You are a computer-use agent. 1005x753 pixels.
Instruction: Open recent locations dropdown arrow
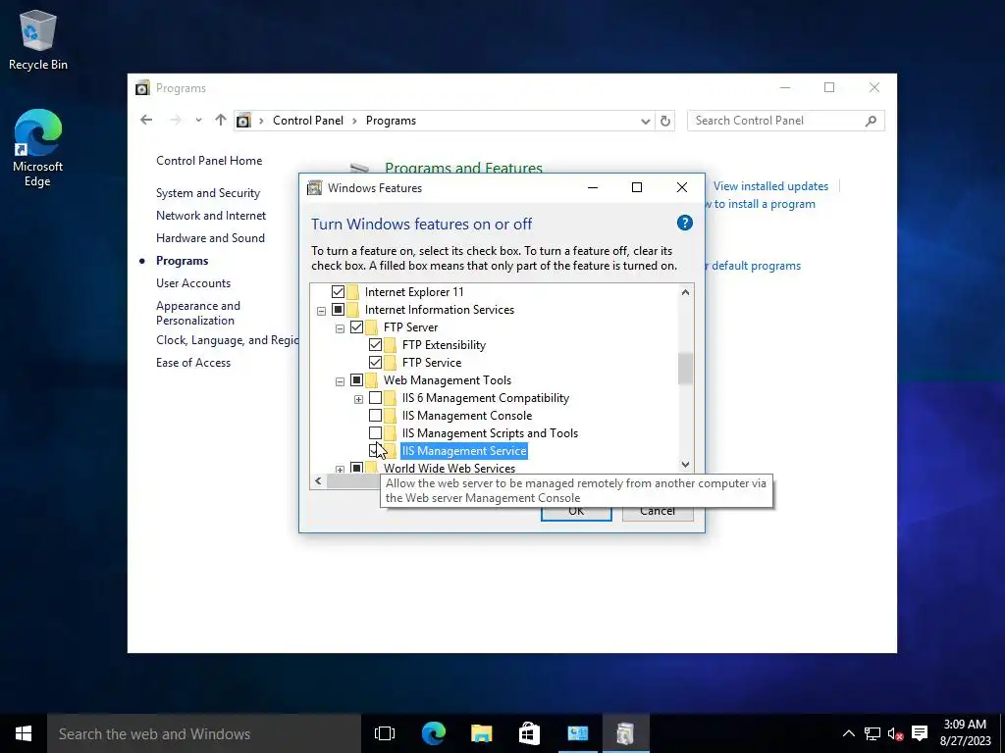tap(198, 121)
